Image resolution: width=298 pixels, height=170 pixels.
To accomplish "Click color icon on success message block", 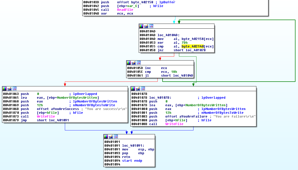I will [5, 89].
